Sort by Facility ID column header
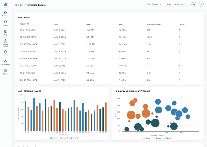Screen dimensions: 207x147 click(x=24, y=24)
